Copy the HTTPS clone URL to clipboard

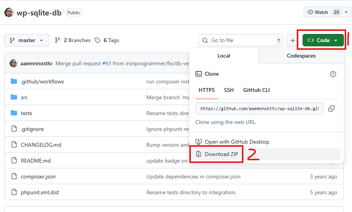pyautogui.click(x=332, y=109)
